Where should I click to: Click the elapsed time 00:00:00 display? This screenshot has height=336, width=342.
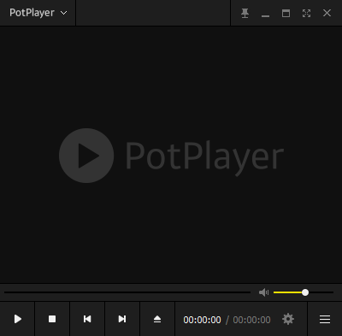pyautogui.click(x=202, y=320)
